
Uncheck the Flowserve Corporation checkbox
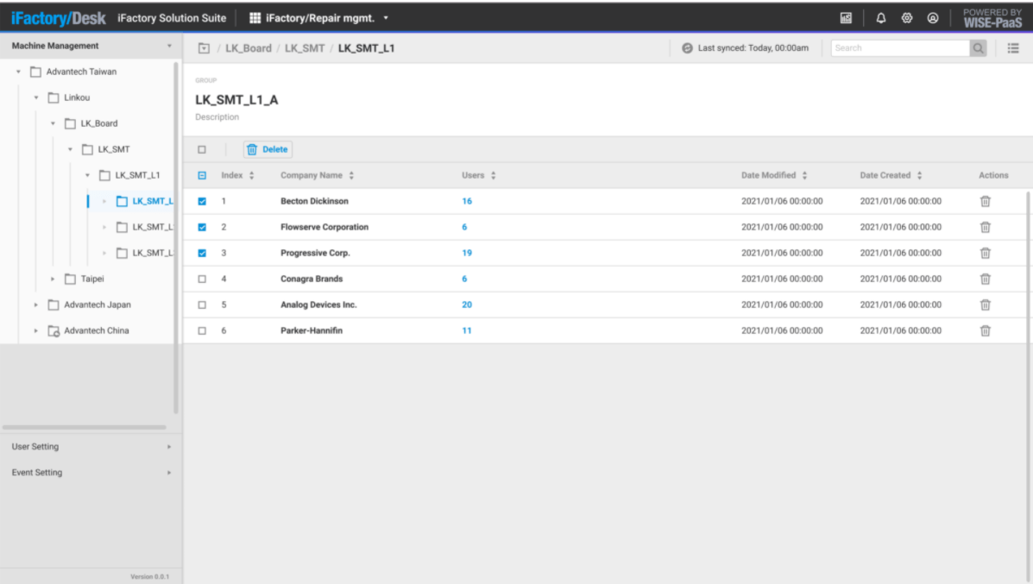click(x=202, y=227)
